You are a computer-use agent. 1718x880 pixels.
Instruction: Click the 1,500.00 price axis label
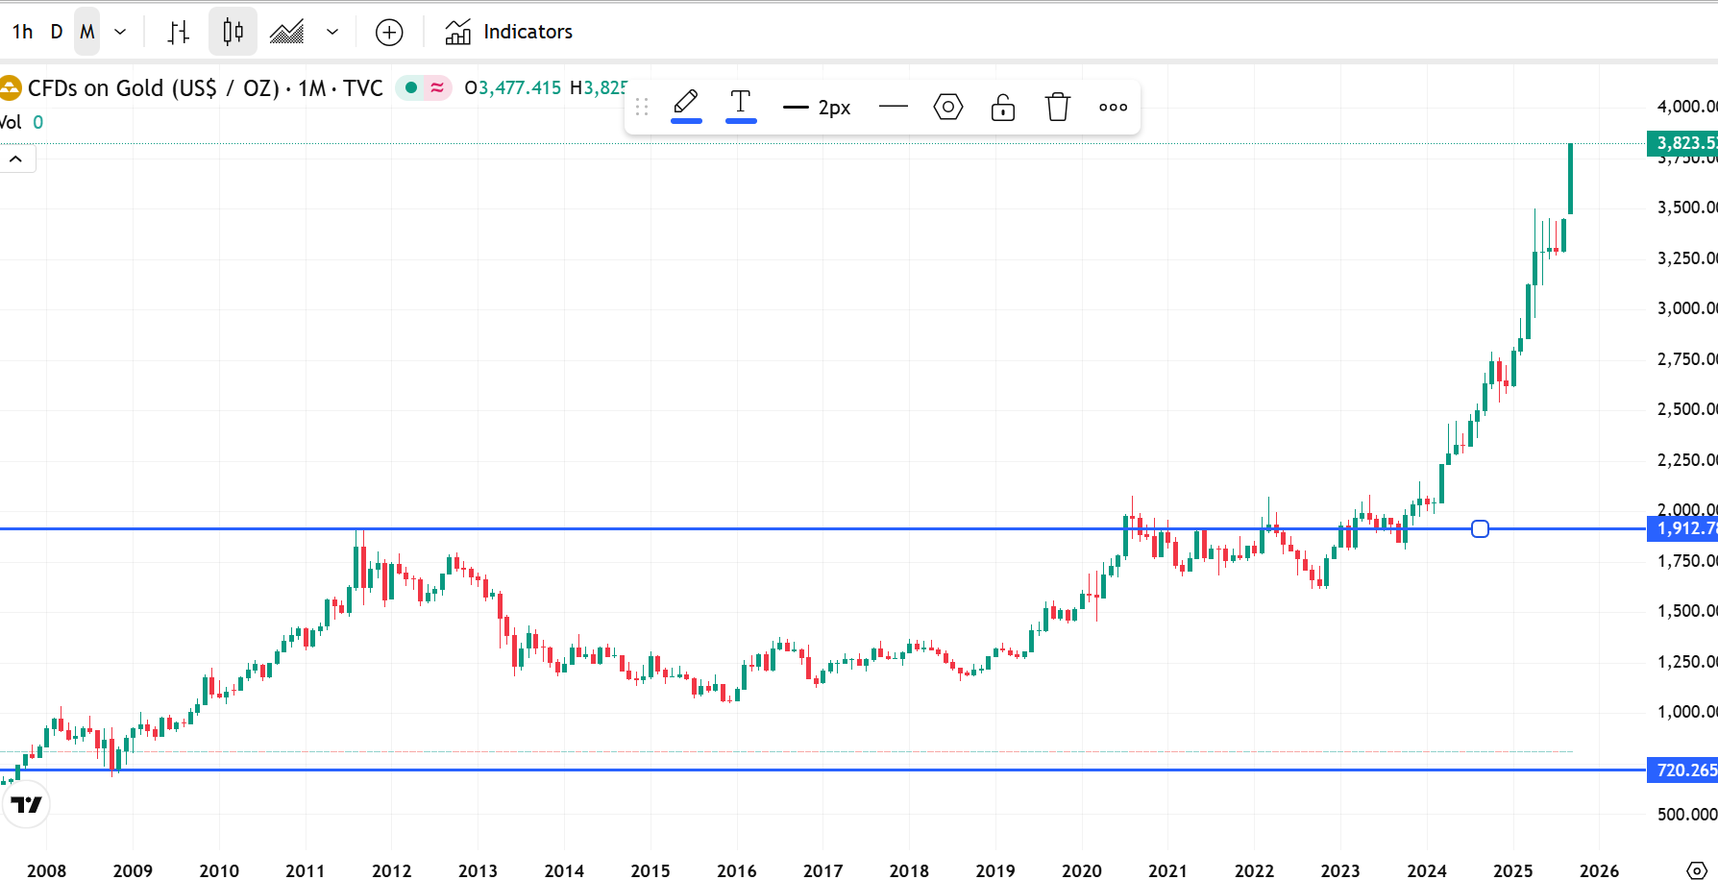tap(1686, 611)
